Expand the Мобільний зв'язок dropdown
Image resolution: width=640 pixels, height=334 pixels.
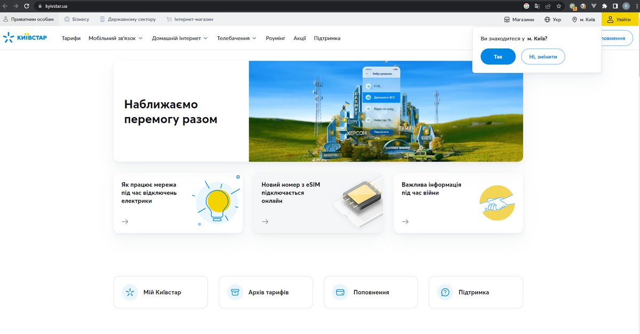coord(116,38)
